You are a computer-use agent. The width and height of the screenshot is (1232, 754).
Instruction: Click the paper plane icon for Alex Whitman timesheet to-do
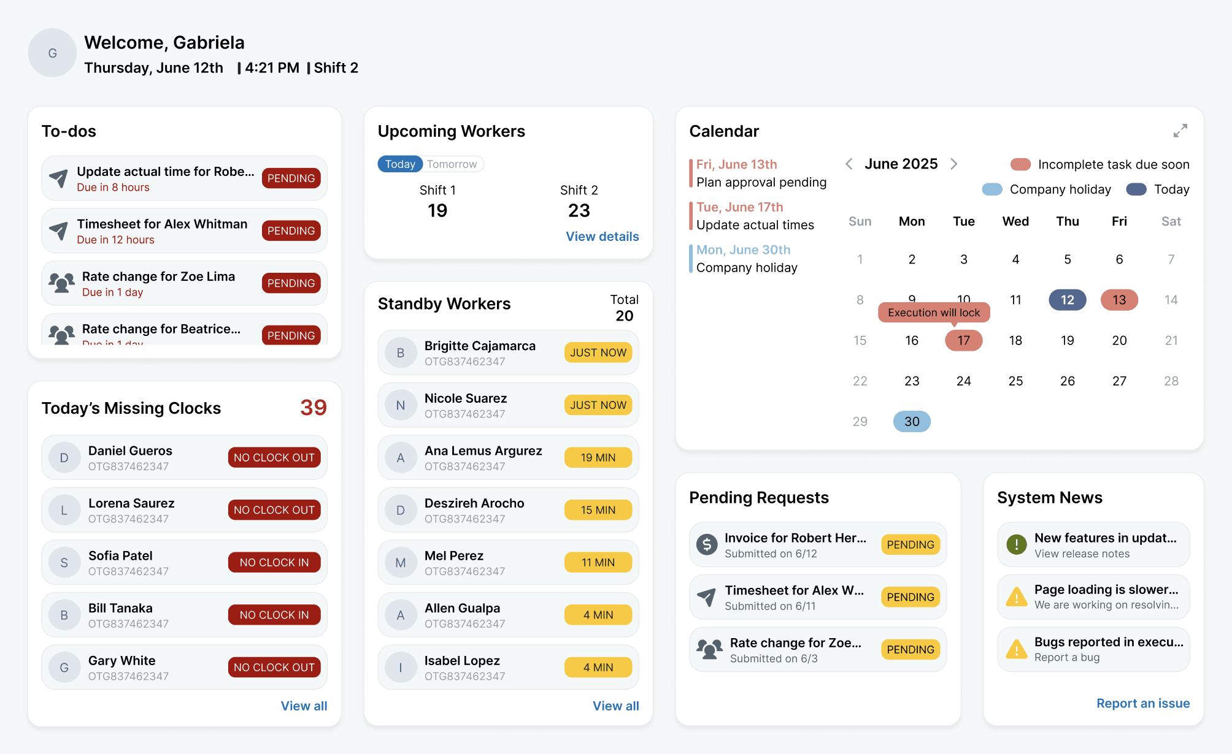pyautogui.click(x=59, y=231)
